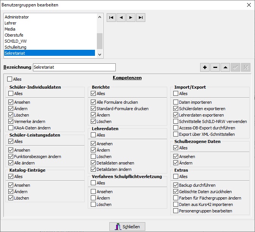
Task: Uncheck Detaildaten ansehen checkbox
Action: (93, 163)
